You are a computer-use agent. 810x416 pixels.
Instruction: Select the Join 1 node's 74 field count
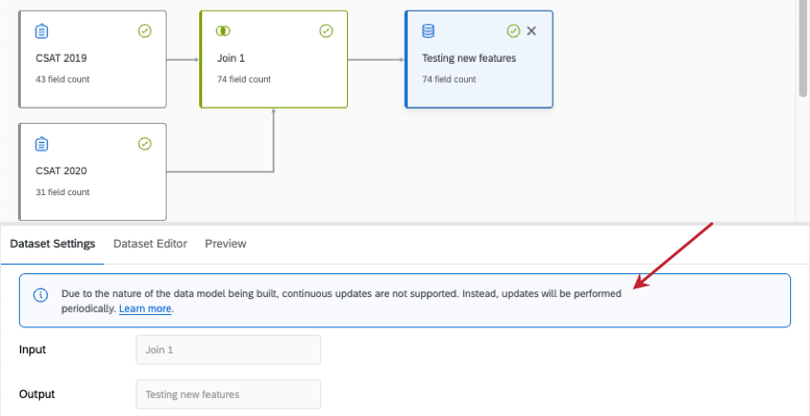click(x=244, y=79)
